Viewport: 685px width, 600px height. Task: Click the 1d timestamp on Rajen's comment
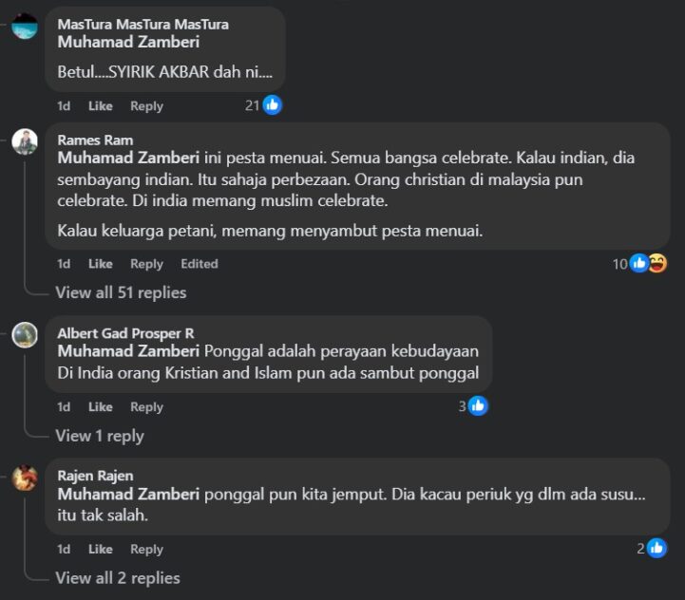[x=64, y=549]
